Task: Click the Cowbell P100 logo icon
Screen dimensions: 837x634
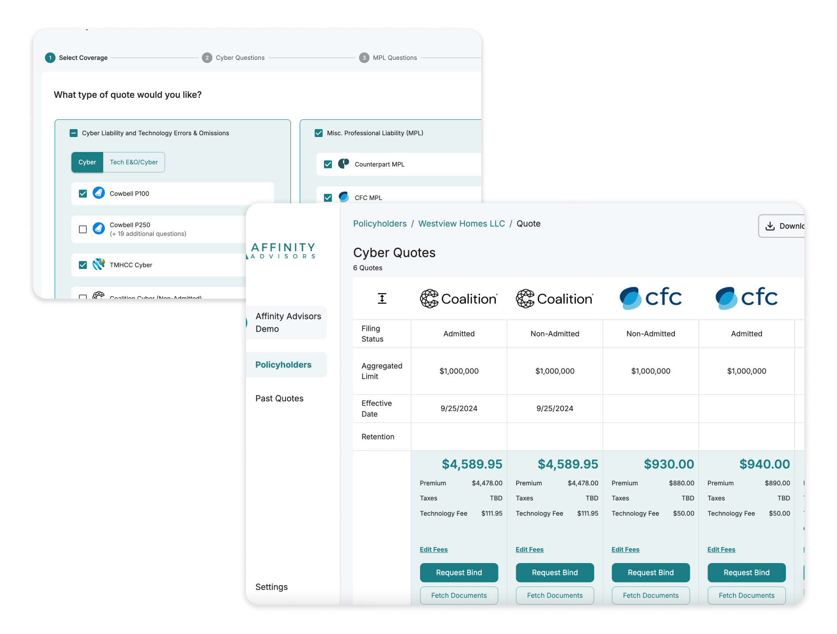Action: 99,193
